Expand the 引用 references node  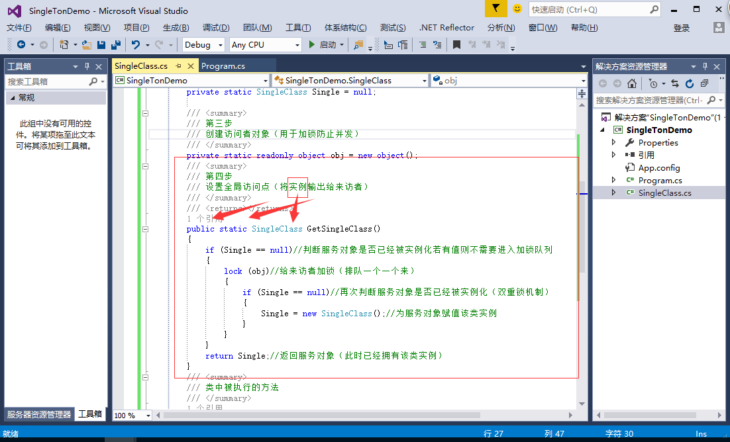613,155
